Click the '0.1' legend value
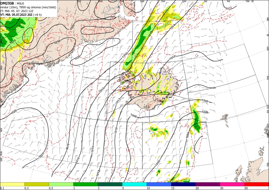Viewport: 269px width, 190px height. (x=2, y=188)
